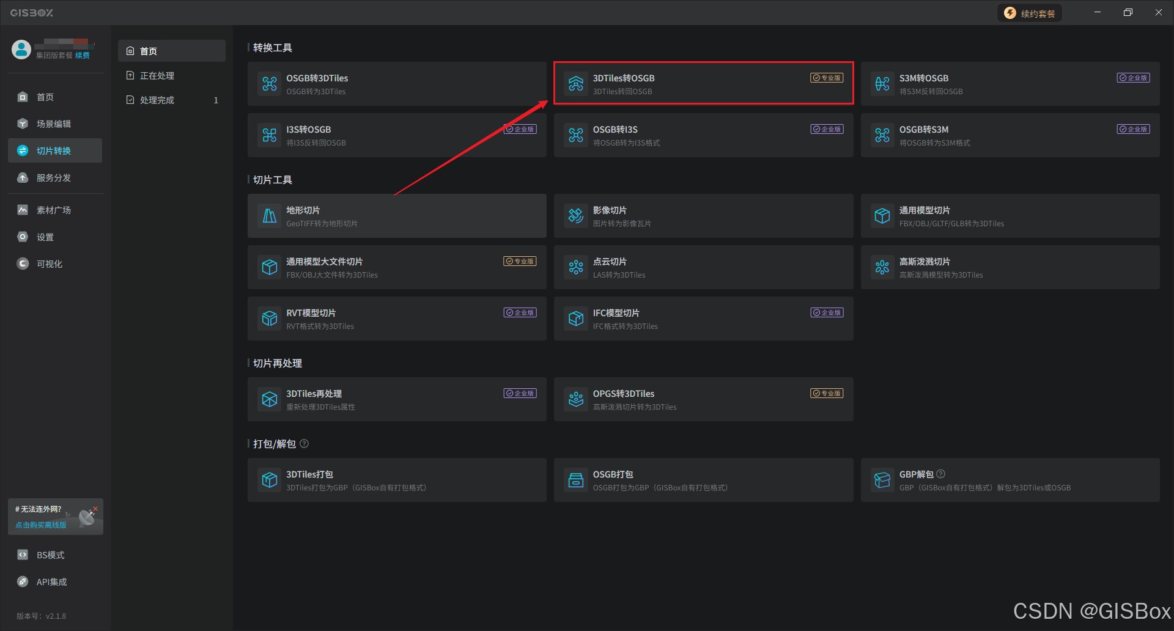1174x631 pixels.
Task: Open the 点云切片 card
Action: click(x=703, y=267)
